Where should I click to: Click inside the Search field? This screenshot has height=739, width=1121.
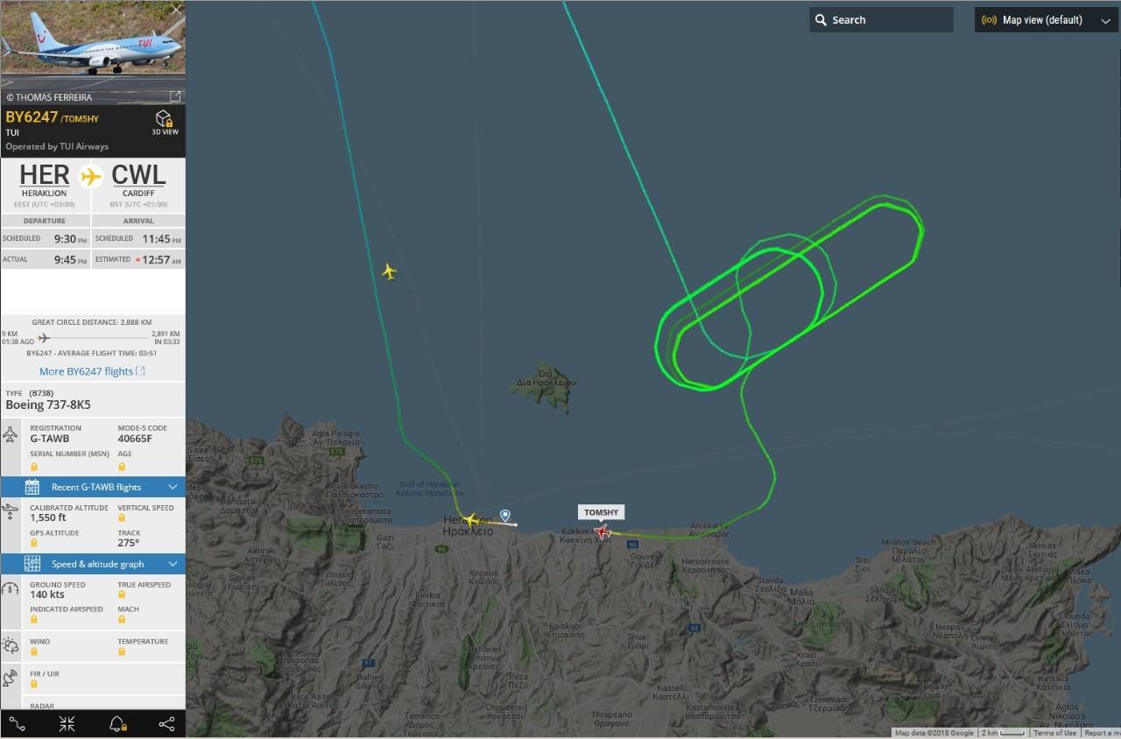click(881, 20)
